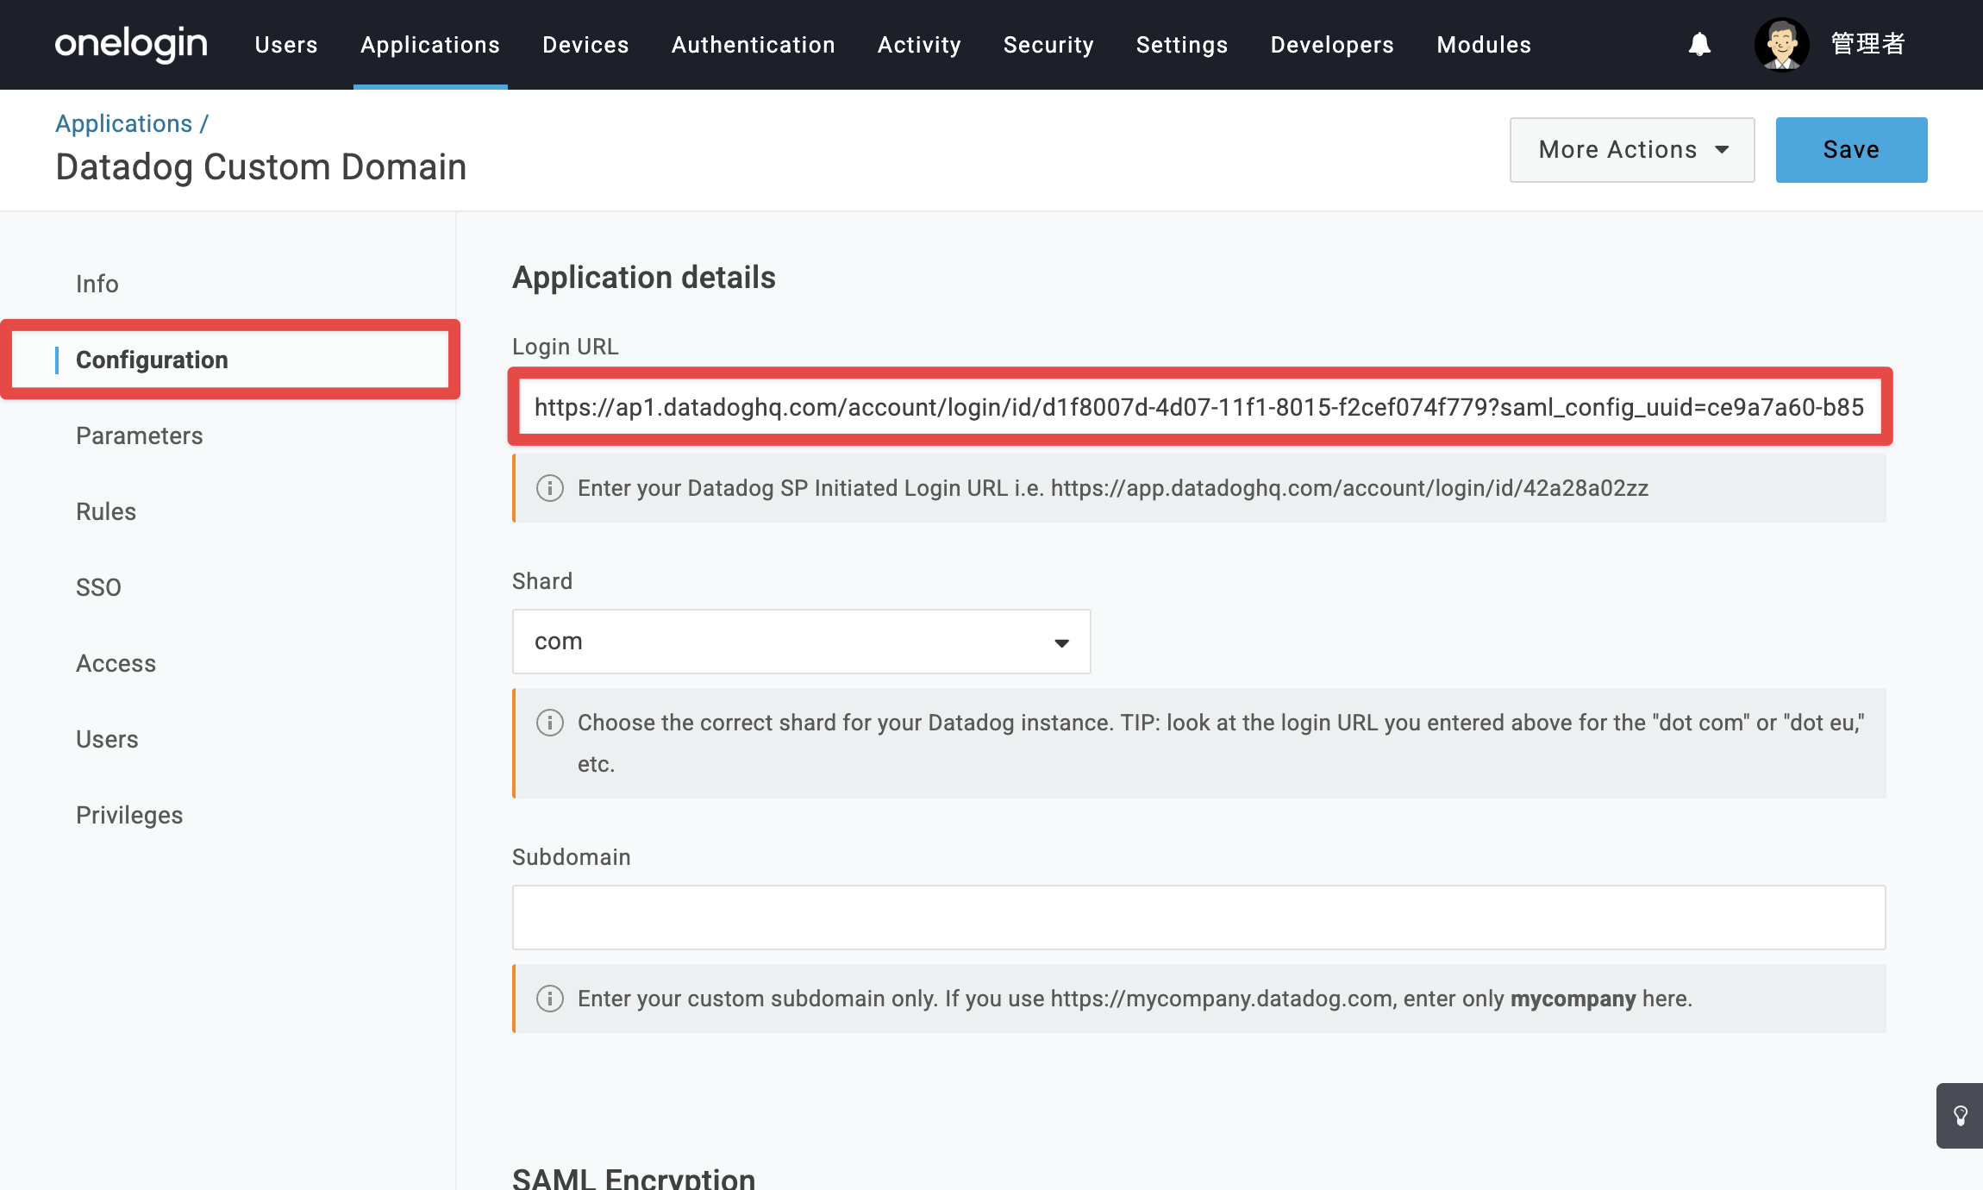The width and height of the screenshot is (1983, 1190).
Task: Open the admin user avatar menu
Action: pos(1781,44)
